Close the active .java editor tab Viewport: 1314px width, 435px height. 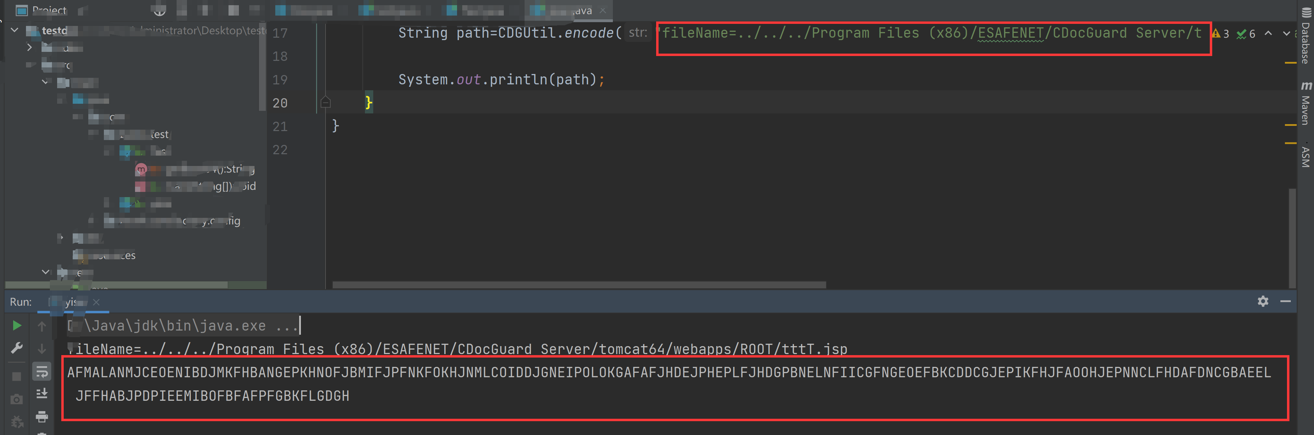point(603,10)
